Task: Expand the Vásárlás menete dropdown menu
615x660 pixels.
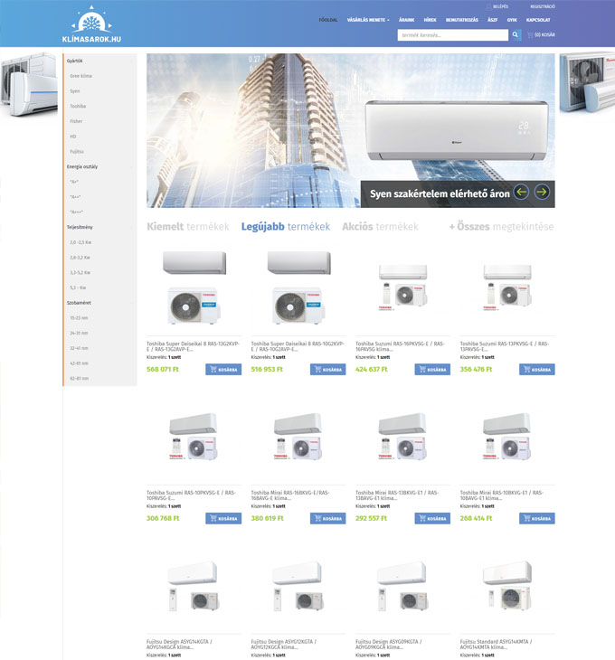Action: click(368, 20)
